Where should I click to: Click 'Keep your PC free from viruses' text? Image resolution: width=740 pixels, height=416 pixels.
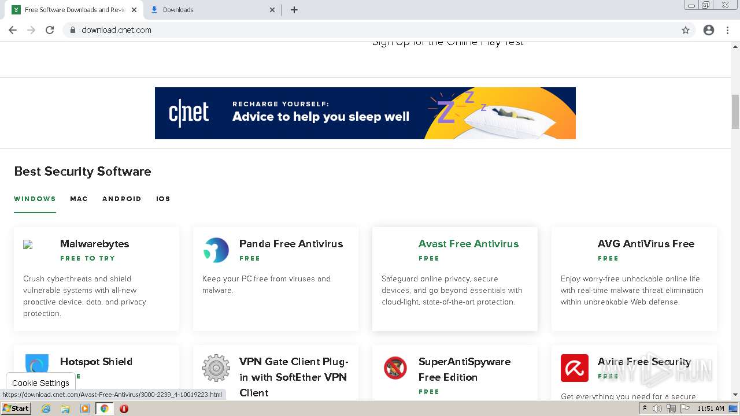[267, 284]
